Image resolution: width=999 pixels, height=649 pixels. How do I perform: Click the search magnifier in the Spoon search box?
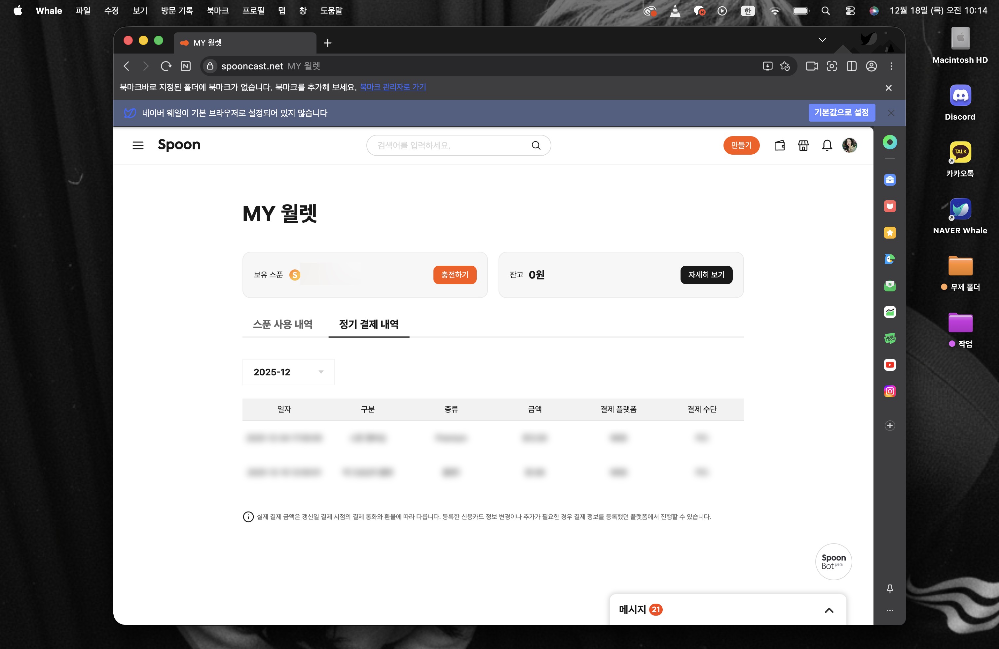[536, 145]
